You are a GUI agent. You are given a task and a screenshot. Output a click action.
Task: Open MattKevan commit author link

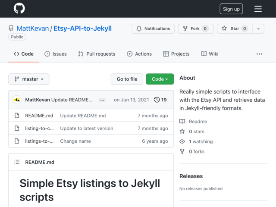(x=38, y=100)
